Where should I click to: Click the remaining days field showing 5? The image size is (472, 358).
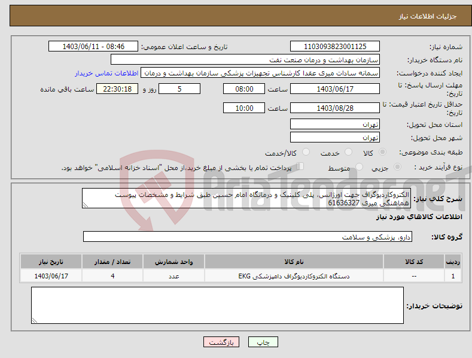179,89
